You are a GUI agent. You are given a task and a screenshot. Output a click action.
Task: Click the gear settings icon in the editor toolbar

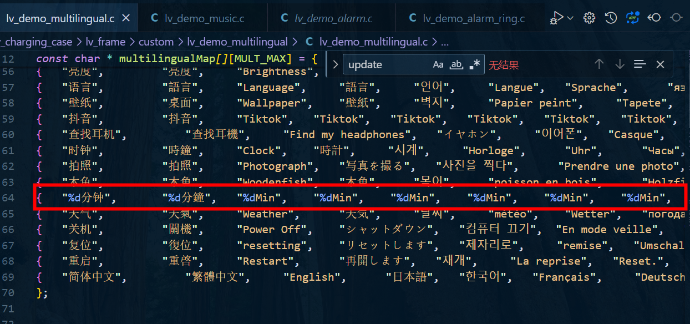(x=590, y=18)
